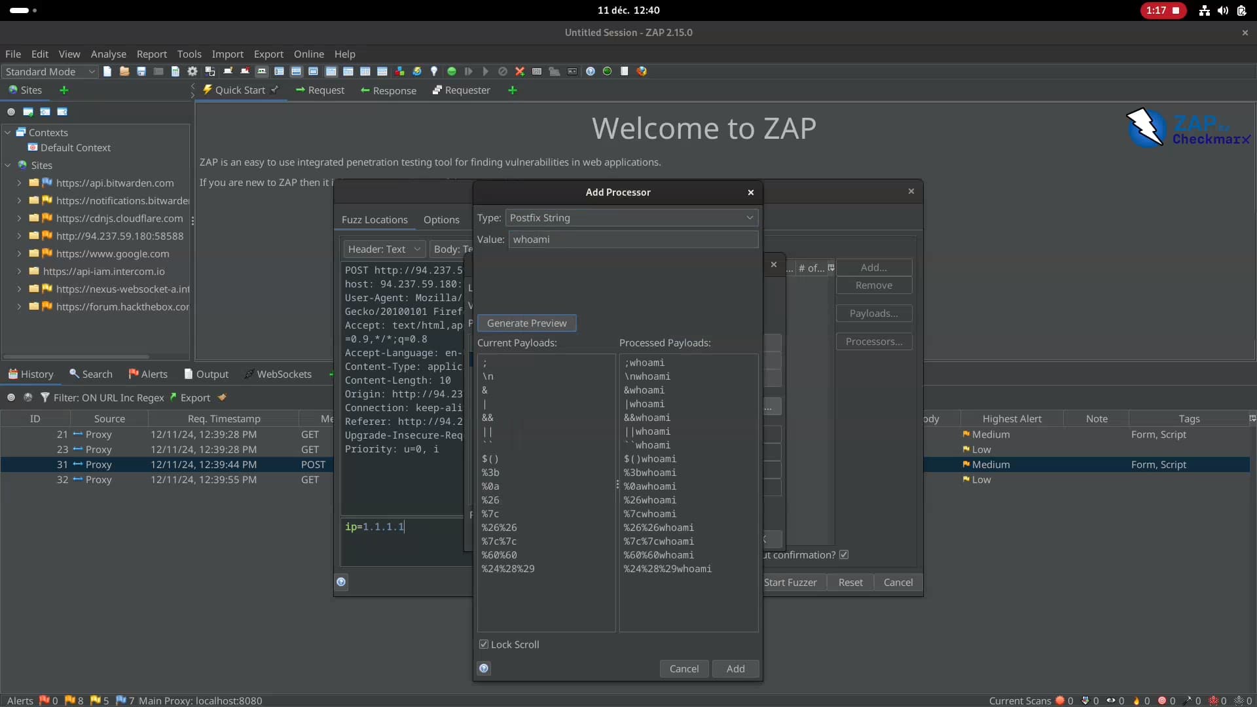
Task: Click the Reset button in Fuzzer dialog
Action: click(x=850, y=582)
